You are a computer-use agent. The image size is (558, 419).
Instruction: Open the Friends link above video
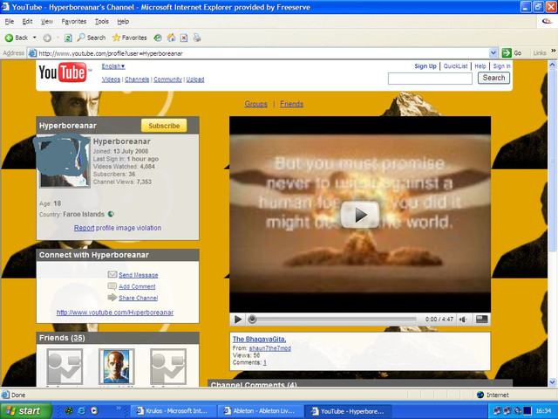coord(291,104)
